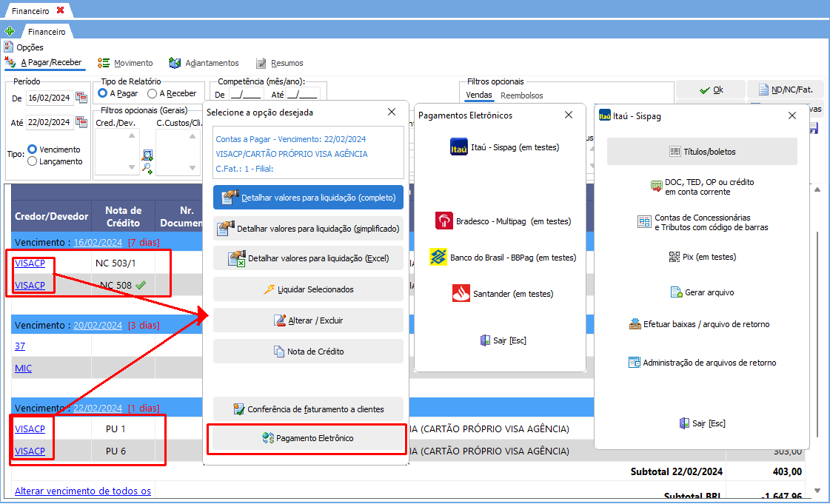Screen dimensions: 830x504
Task: Open the 22/02/2024 Vencimento date link
Action: (98, 409)
